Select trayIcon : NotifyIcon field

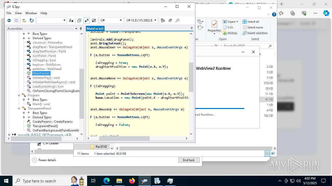[46, 65]
